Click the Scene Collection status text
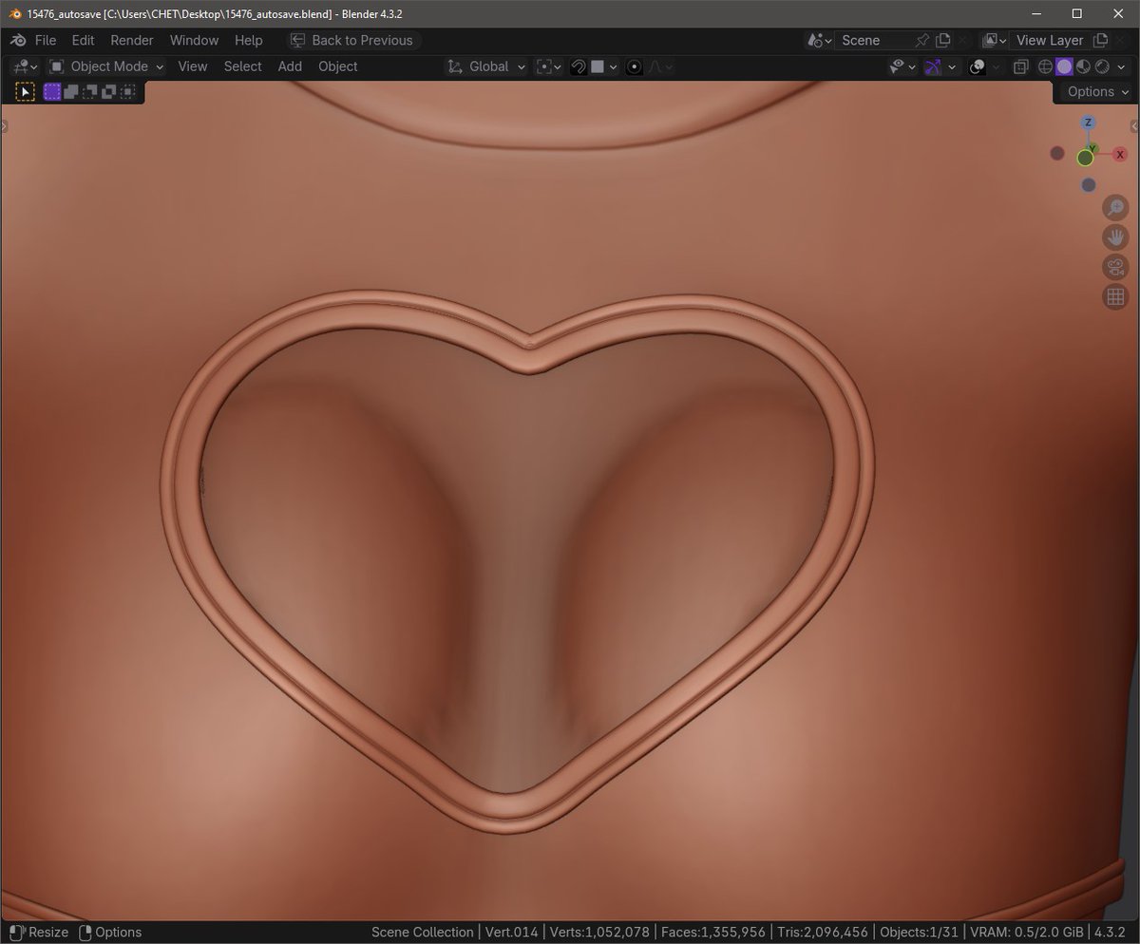The height and width of the screenshot is (944, 1140). (422, 932)
